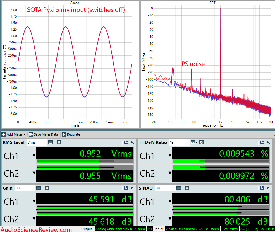Viewport: 275px width, 232px height.
Task: Expand SINAD Ch2 channel arrow
Action: pyautogui.click(x=170, y=219)
